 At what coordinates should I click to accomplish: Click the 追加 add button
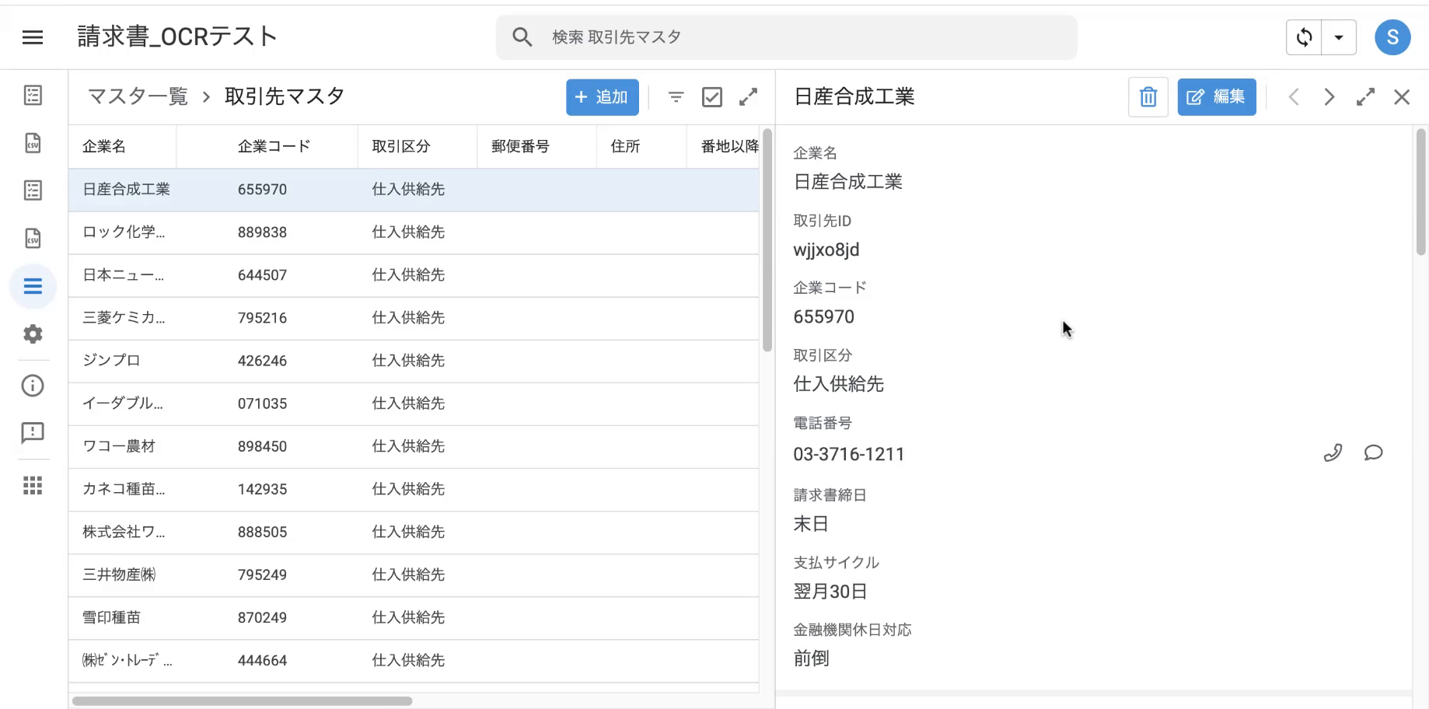point(603,97)
